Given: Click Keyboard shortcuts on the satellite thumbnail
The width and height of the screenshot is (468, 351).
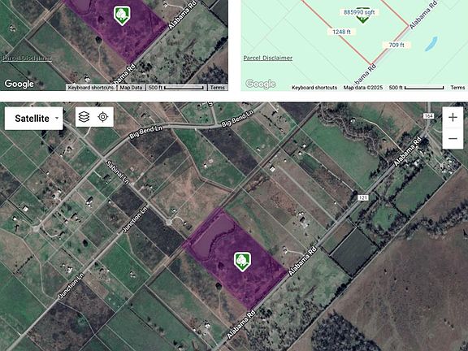Looking at the screenshot, I should [x=91, y=88].
